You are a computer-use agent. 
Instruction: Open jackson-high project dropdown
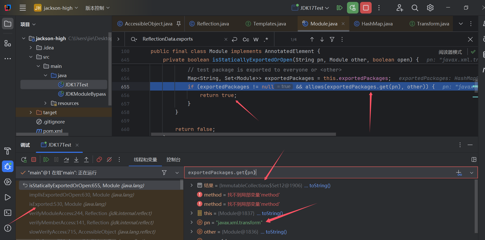tap(56, 8)
